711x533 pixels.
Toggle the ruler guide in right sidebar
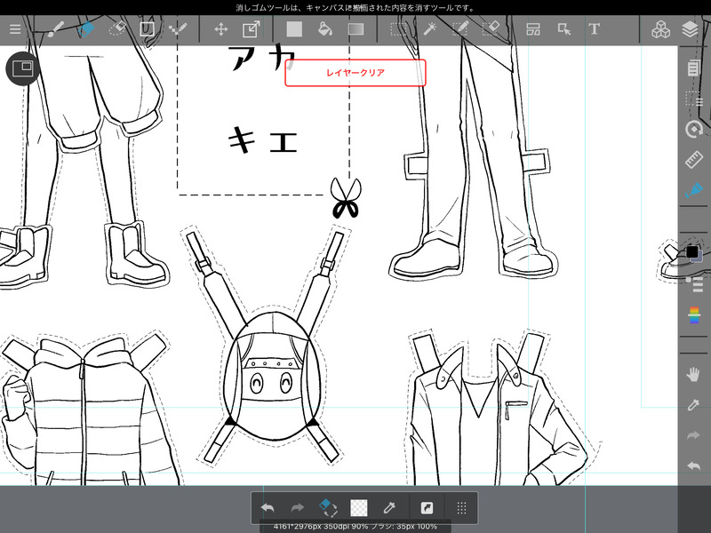[694, 161]
